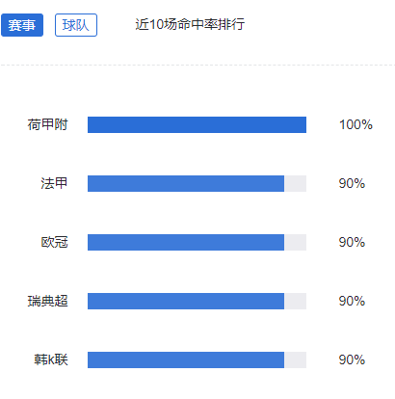
Task: Switch to the 球队 tab
Action: (x=76, y=25)
